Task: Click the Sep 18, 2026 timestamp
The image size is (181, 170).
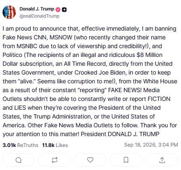Action: [151, 145]
